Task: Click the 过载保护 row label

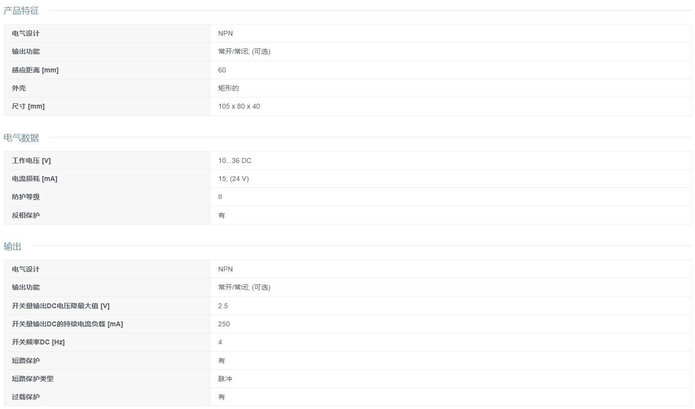Action: pyautogui.click(x=26, y=397)
